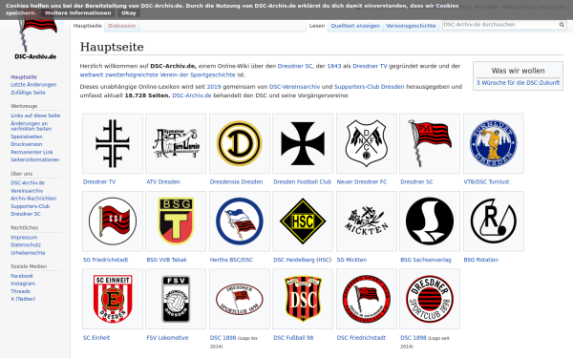The image size is (573, 358).
Task: Open Letzte Änderungen in sidebar
Action: pos(33,84)
